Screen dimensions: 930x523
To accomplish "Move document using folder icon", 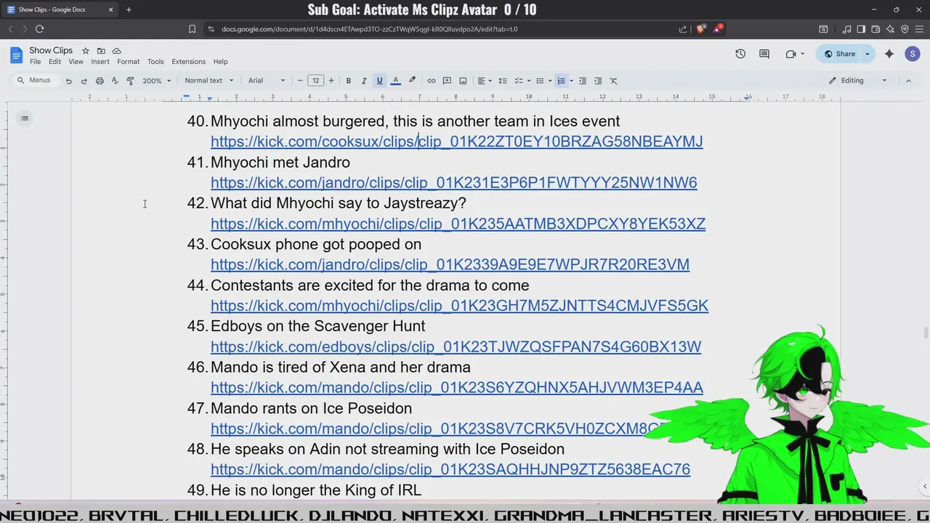I will 101,51.
